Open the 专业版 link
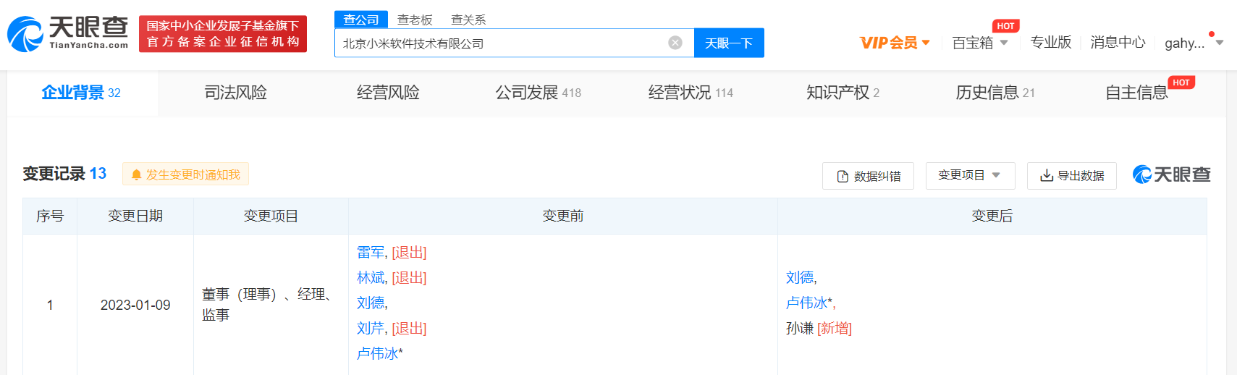The width and height of the screenshot is (1237, 375). [1050, 43]
